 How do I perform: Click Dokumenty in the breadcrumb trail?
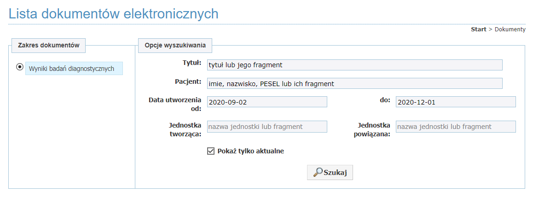pos(510,29)
